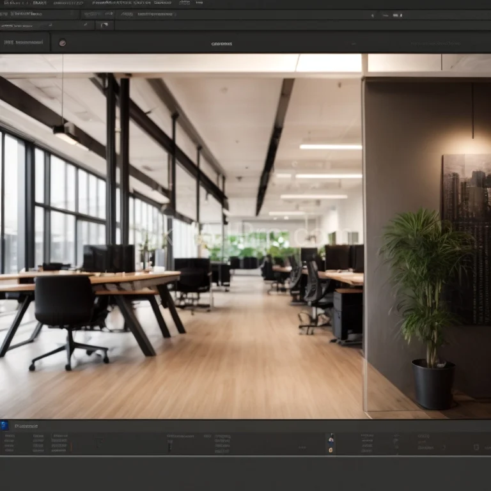Screen dimensions: 491x491
Task: Click the curved arrow icon in the top toolbar
Action: (x=104, y=26)
